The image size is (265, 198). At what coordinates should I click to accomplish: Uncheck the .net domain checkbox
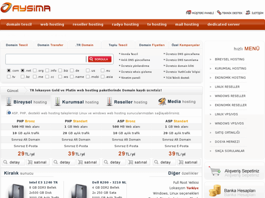tap(23, 70)
